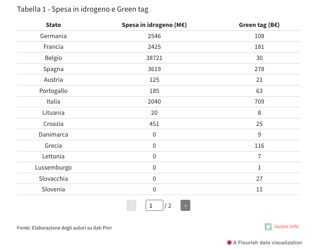The height and width of the screenshot is (249, 322).
Task: Click Belgio's hydrogen spending value 38721
Action: click(x=154, y=58)
